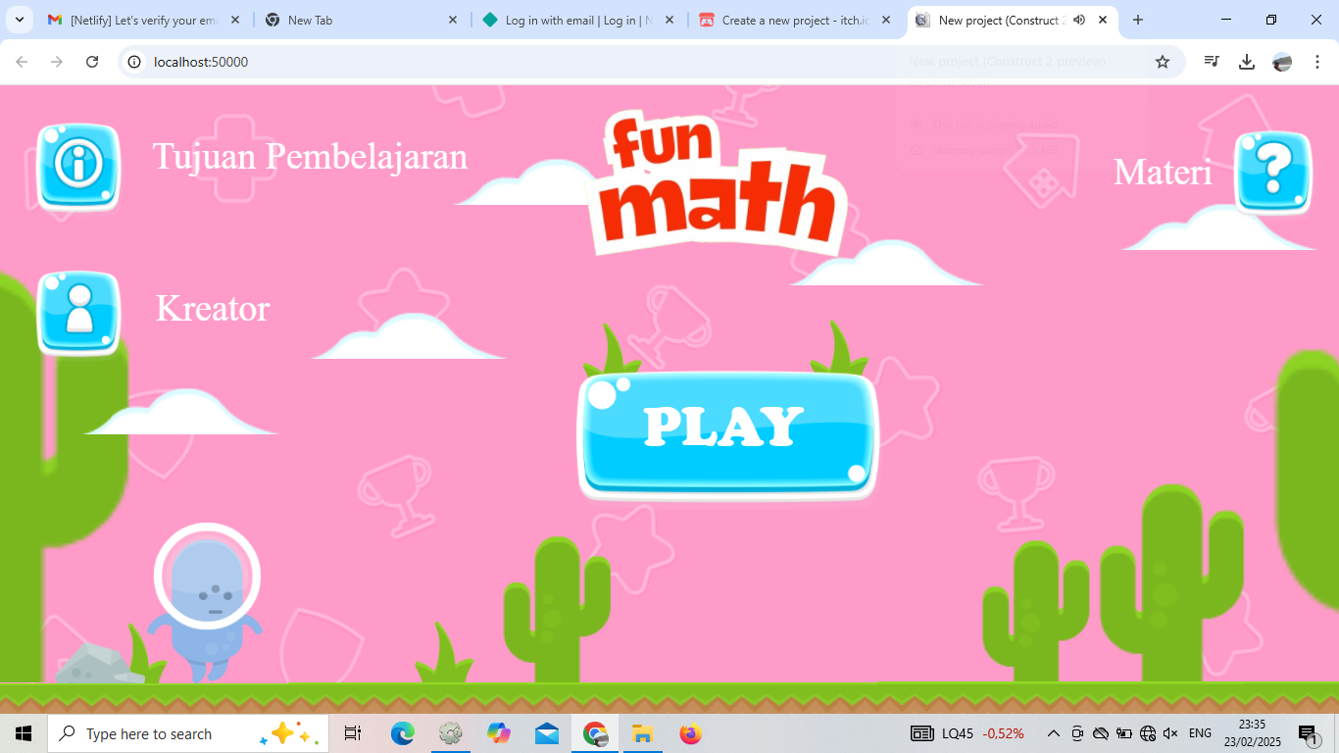Click the info icon beside Tujuan Pembelajaran
This screenshot has height=753, width=1339.
pos(77,167)
